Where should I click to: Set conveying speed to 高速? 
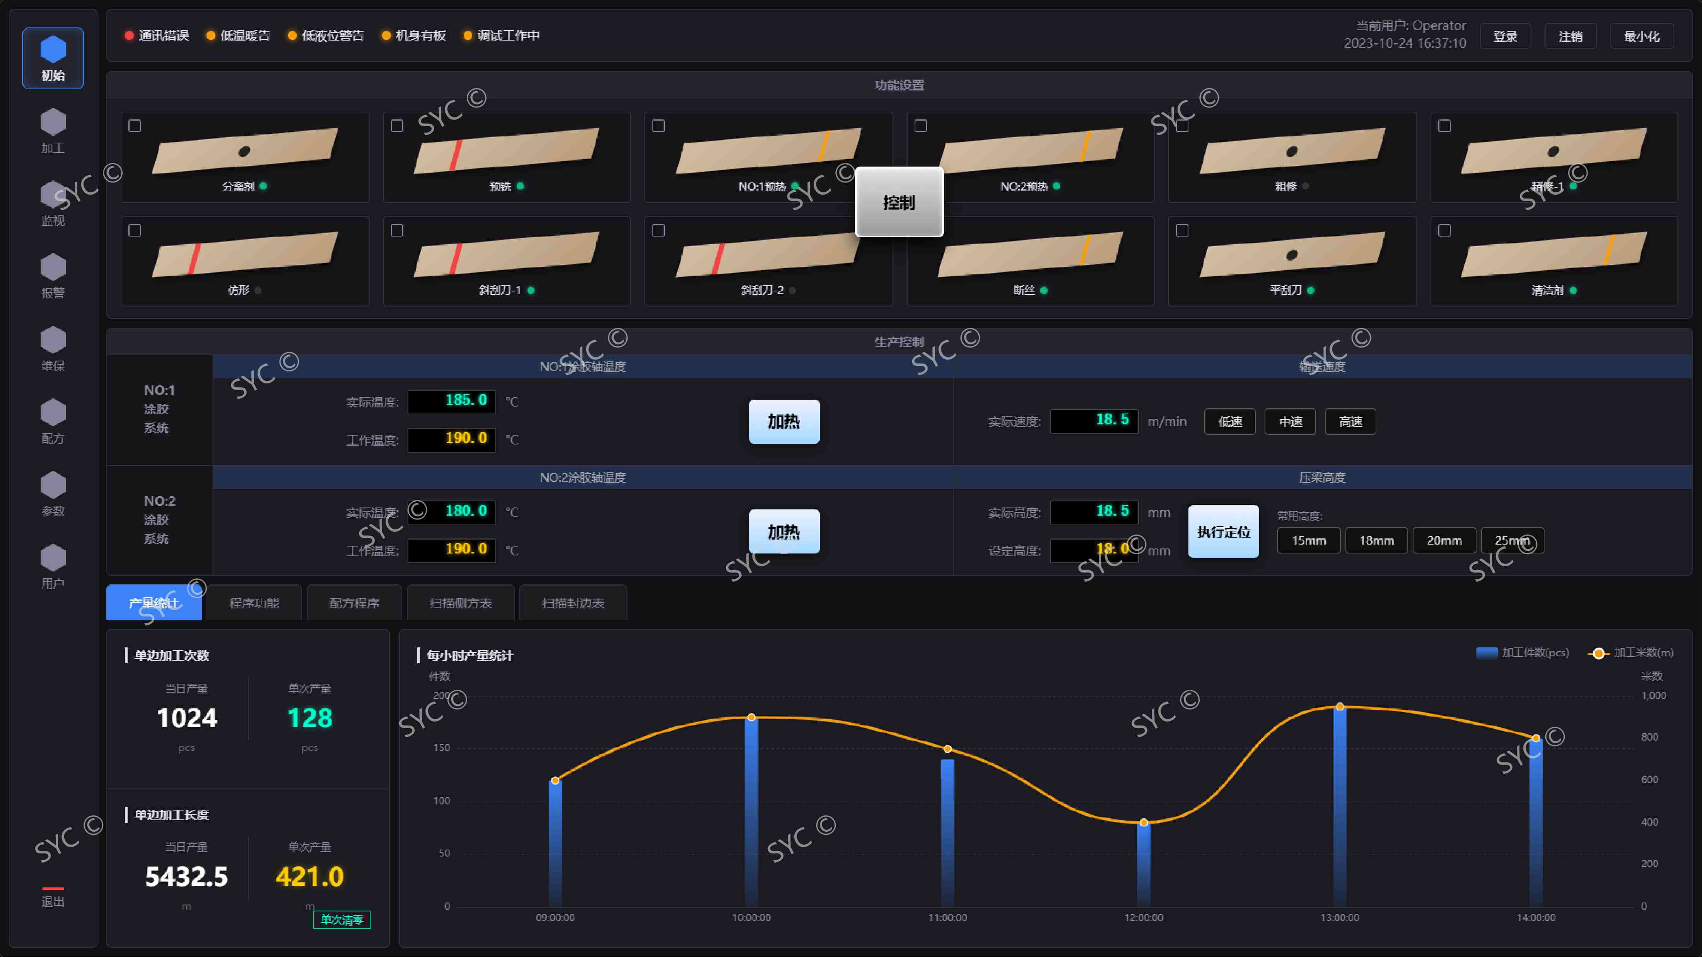[x=1350, y=422]
